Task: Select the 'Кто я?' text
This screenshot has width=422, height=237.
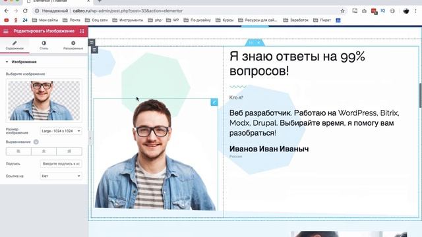Action: pos(236,97)
